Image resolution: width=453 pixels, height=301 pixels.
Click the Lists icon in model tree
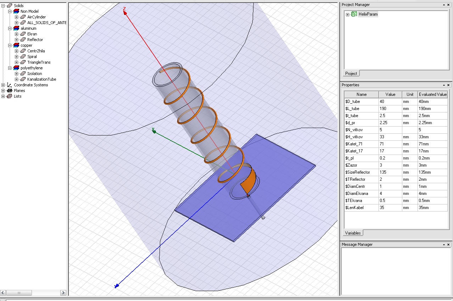tap(10, 96)
